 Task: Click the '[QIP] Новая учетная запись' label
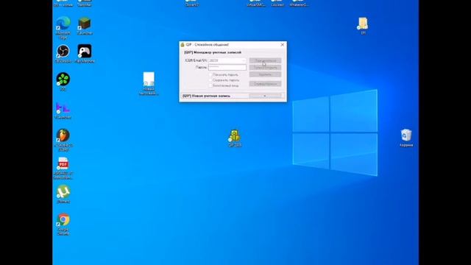[206, 96]
